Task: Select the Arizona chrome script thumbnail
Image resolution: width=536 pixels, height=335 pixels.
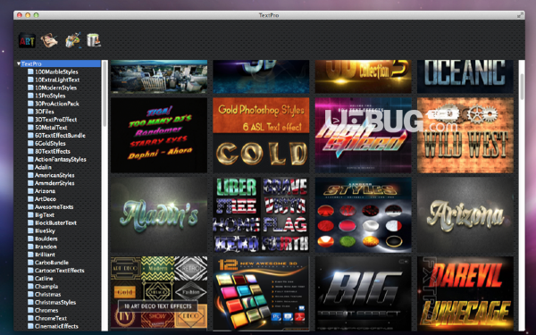Action: point(465,215)
